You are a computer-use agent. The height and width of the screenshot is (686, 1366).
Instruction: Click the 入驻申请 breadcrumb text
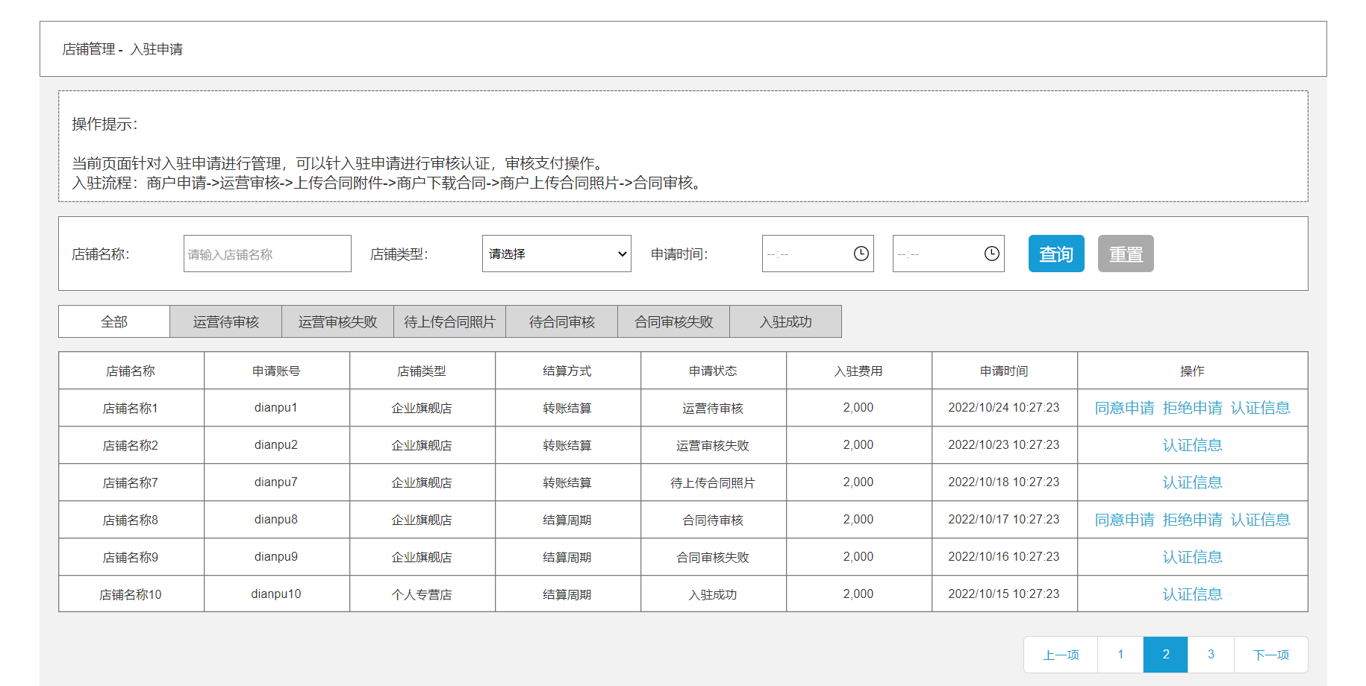(x=157, y=49)
